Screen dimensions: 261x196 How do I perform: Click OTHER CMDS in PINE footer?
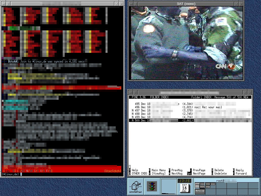(x=139, y=174)
